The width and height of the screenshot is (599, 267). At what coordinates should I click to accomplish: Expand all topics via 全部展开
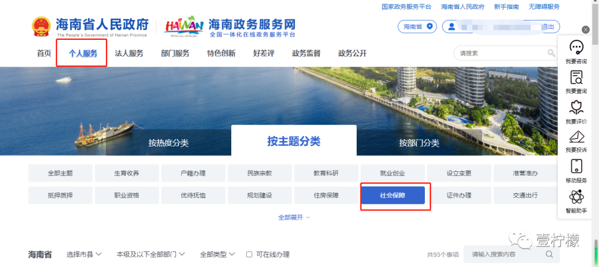click(294, 217)
